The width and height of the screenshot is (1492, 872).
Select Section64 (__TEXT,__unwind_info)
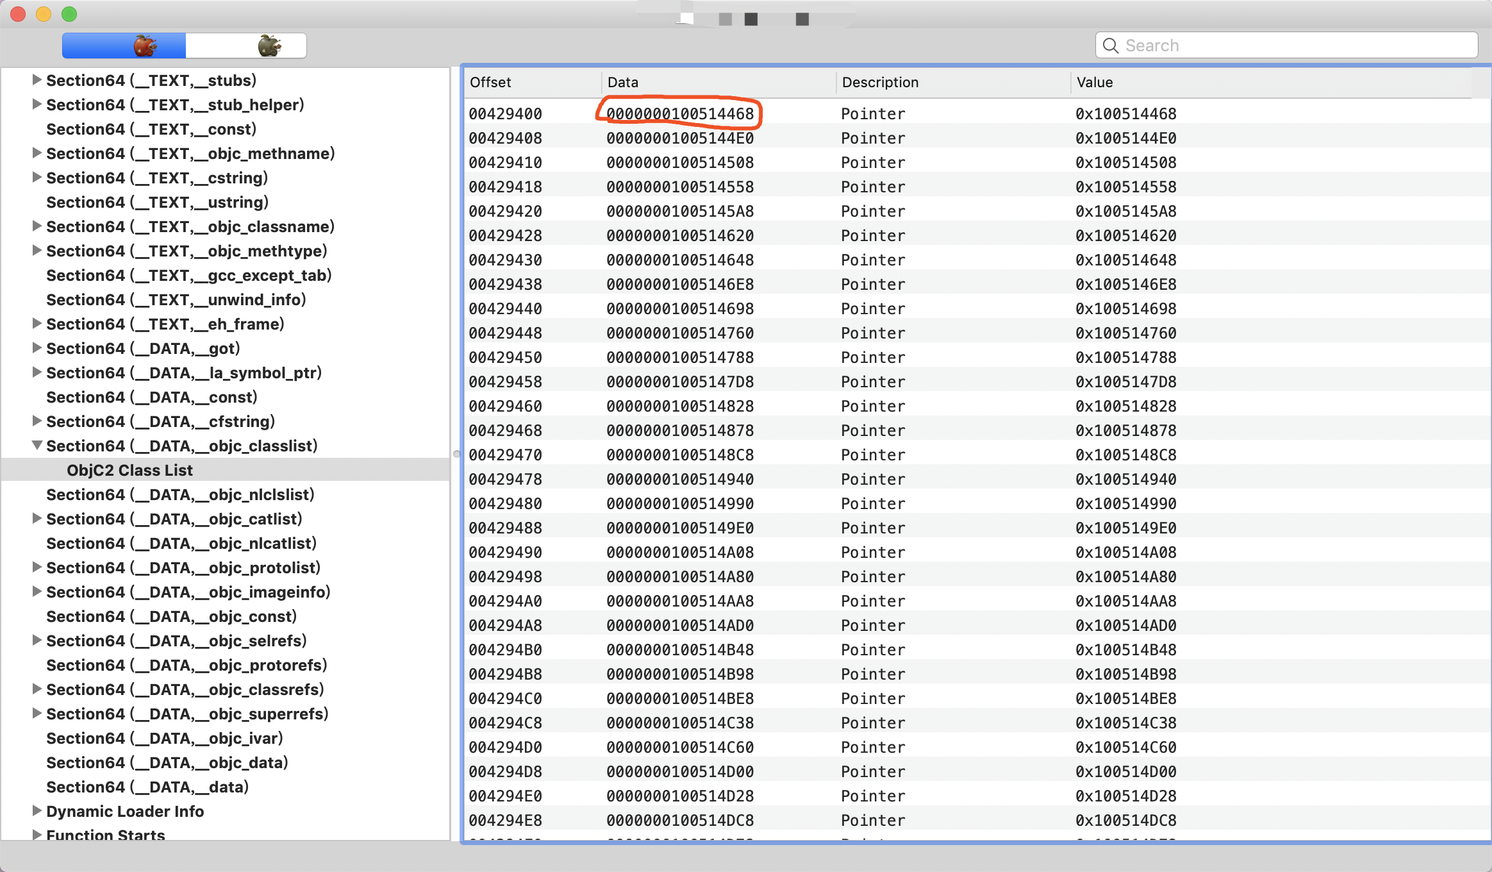(x=176, y=299)
